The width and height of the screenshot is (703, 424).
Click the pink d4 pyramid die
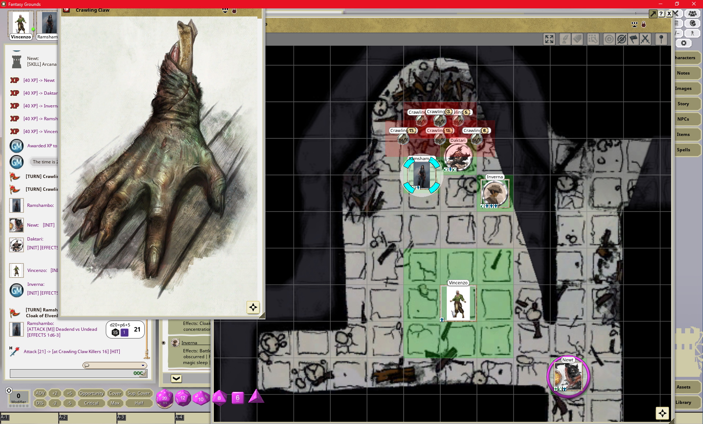click(256, 397)
